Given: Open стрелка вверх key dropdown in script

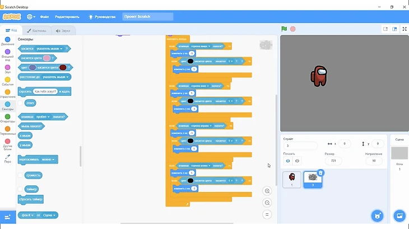Looking at the screenshot, I should tap(201, 46).
